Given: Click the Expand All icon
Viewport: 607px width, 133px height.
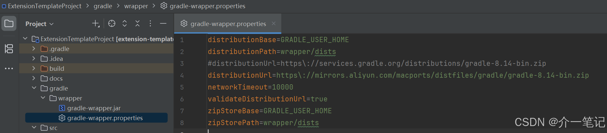Looking at the screenshot, I should (125, 23).
